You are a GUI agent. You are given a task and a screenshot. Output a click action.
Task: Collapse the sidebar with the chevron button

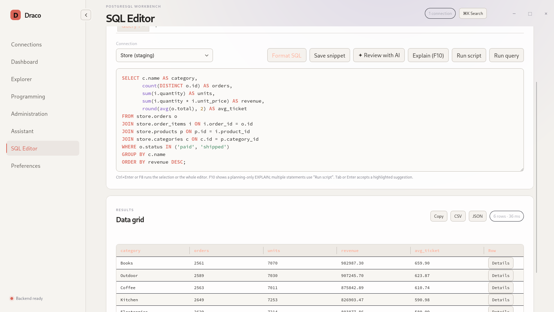coord(86,15)
